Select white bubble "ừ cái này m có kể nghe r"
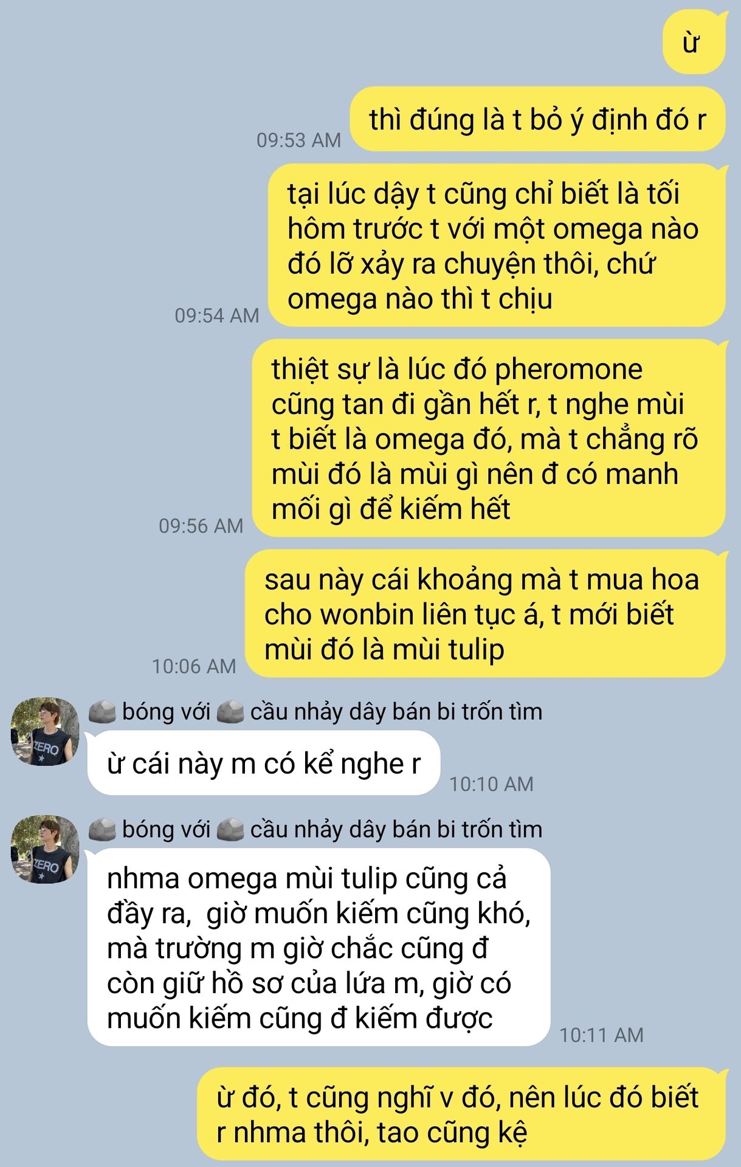This screenshot has height=1167, width=741. [264, 763]
